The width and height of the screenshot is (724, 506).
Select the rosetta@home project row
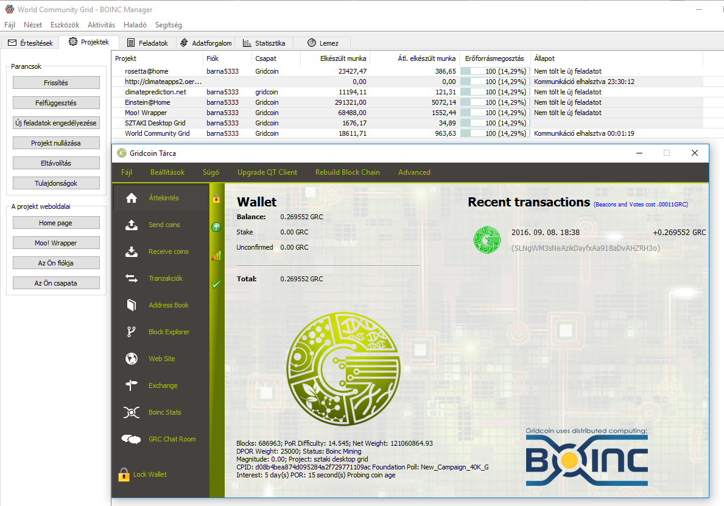(407, 71)
